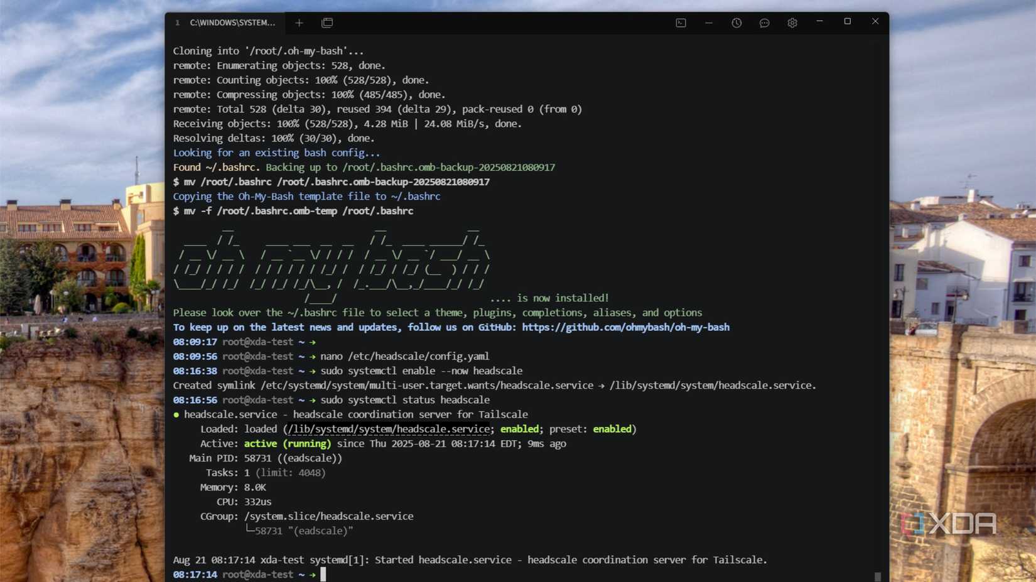Image resolution: width=1036 pixels, height=582 pixels.
Task: Click the blinking cursor at the last prompt
Action: pos(323,574)
